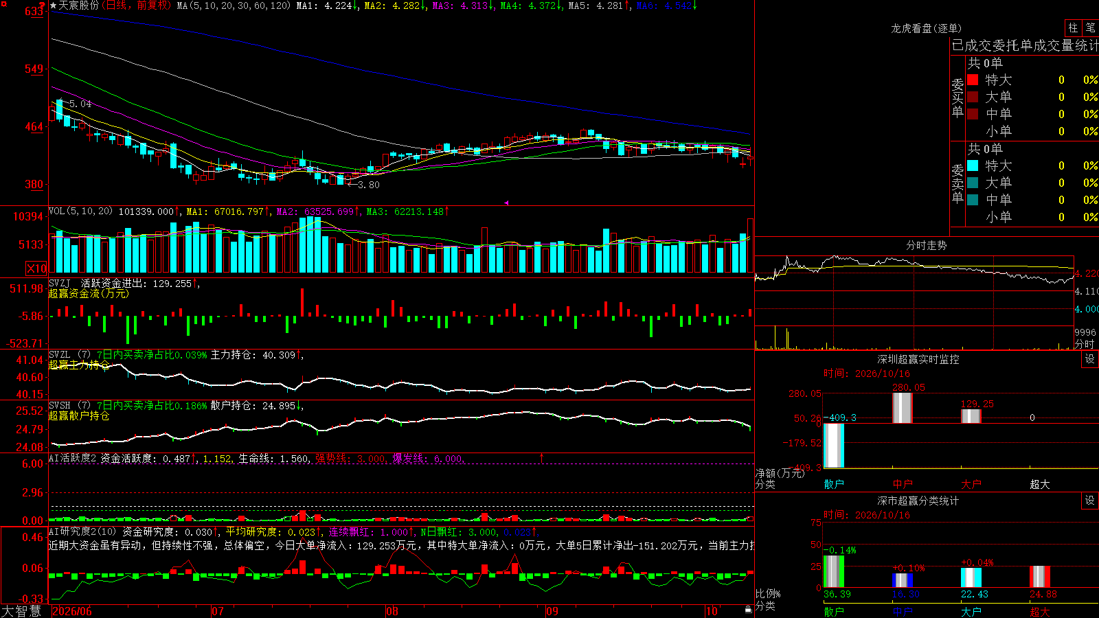Click the 3.80 low-price annotation on the chart
The height and width of the screenshot is (618, 1099).
(369, 185)
